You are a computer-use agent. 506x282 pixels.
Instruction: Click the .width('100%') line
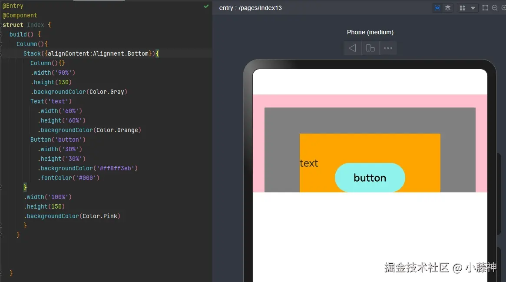pyautogui.click(x=48, y=197)
